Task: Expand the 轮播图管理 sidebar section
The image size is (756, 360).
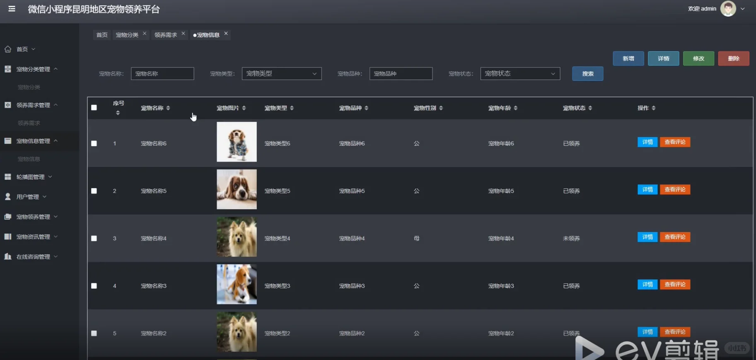Action: click(x=50, y=177)
